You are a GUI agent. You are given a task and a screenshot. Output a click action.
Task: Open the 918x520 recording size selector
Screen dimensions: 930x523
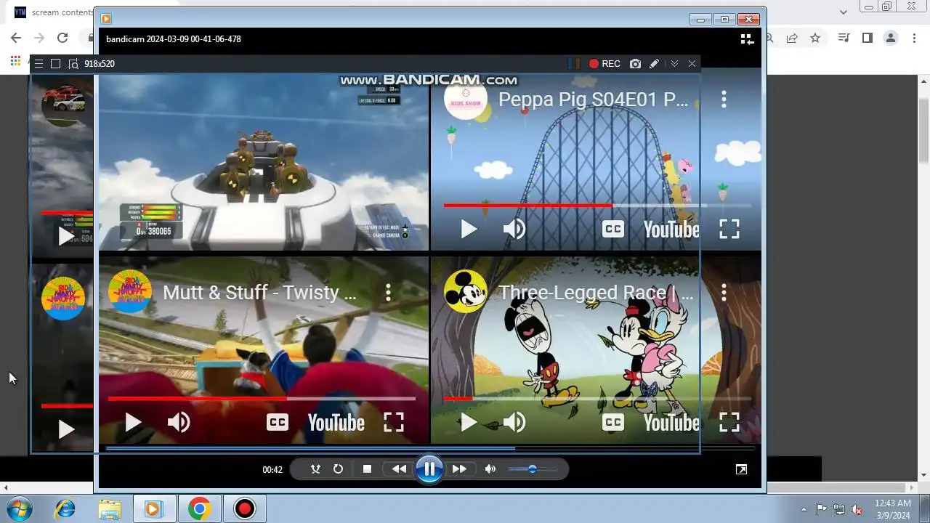(100, 64)
